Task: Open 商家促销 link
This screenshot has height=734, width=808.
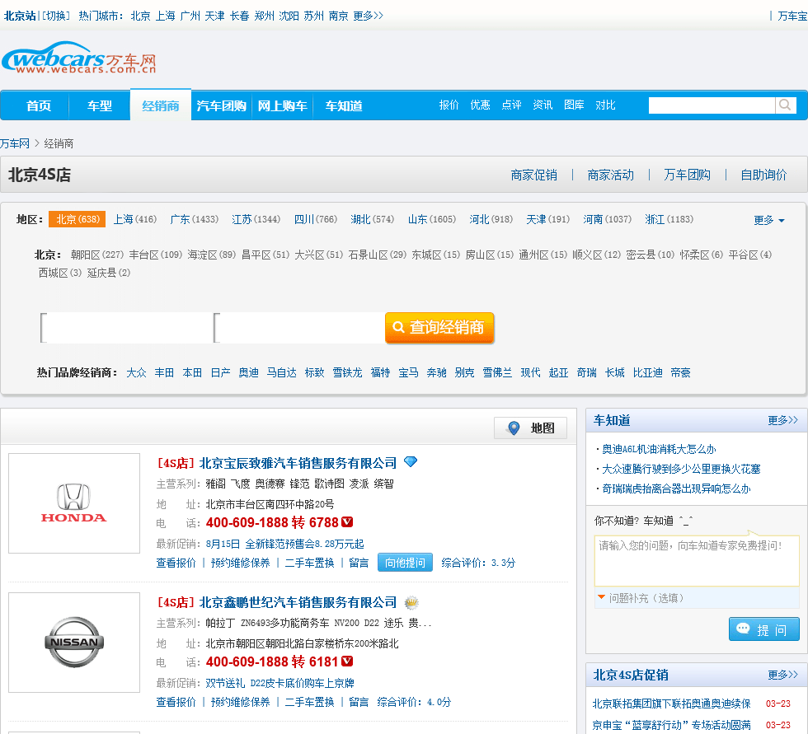Action: (x=534, y=175)
